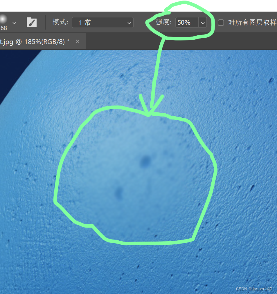Screen dimensions: 277x294
Task: Click the 模式 label
Action: pos(60,22)
